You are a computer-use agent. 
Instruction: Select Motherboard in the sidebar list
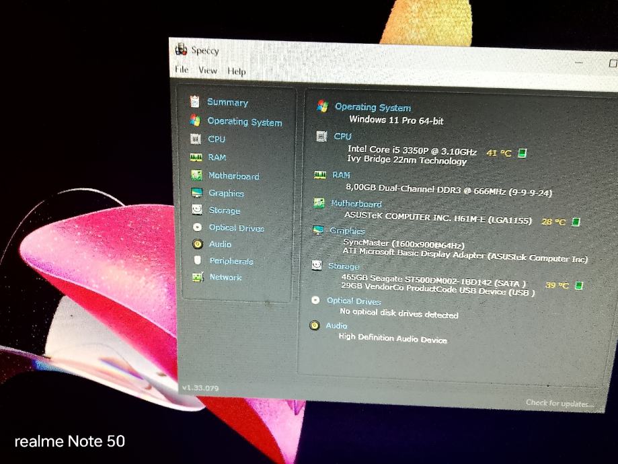point(234,176)
